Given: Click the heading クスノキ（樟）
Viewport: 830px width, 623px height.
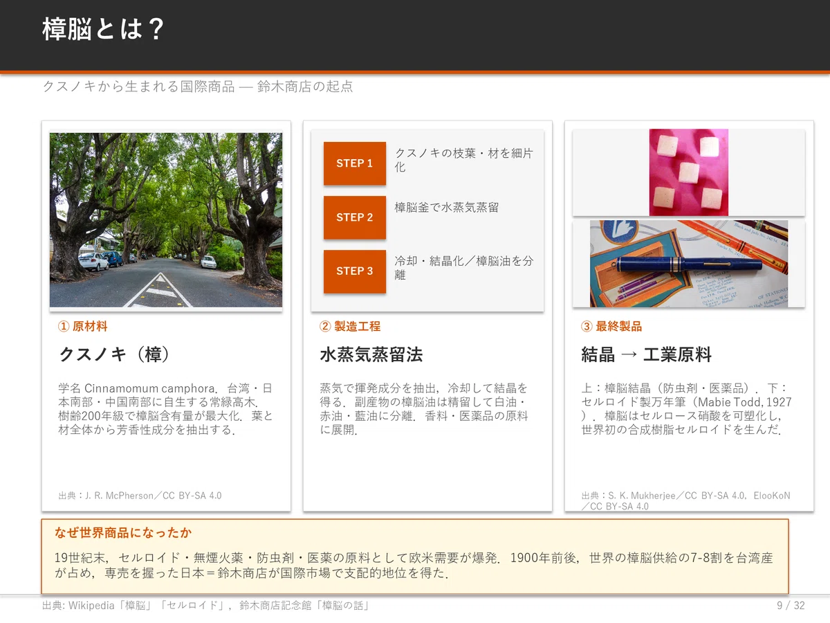Looking at the screenshot, I should pyautogui.click(x=114, y=355).
